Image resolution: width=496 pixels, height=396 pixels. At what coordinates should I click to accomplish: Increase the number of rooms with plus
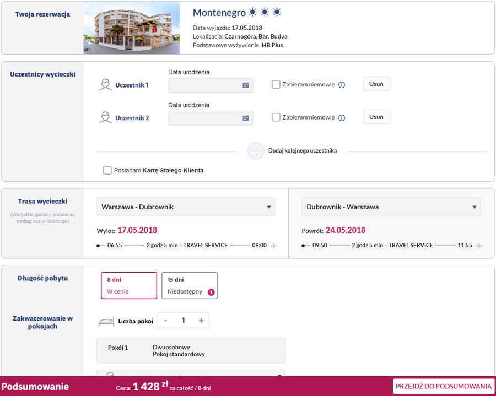(x=201, y=321)
